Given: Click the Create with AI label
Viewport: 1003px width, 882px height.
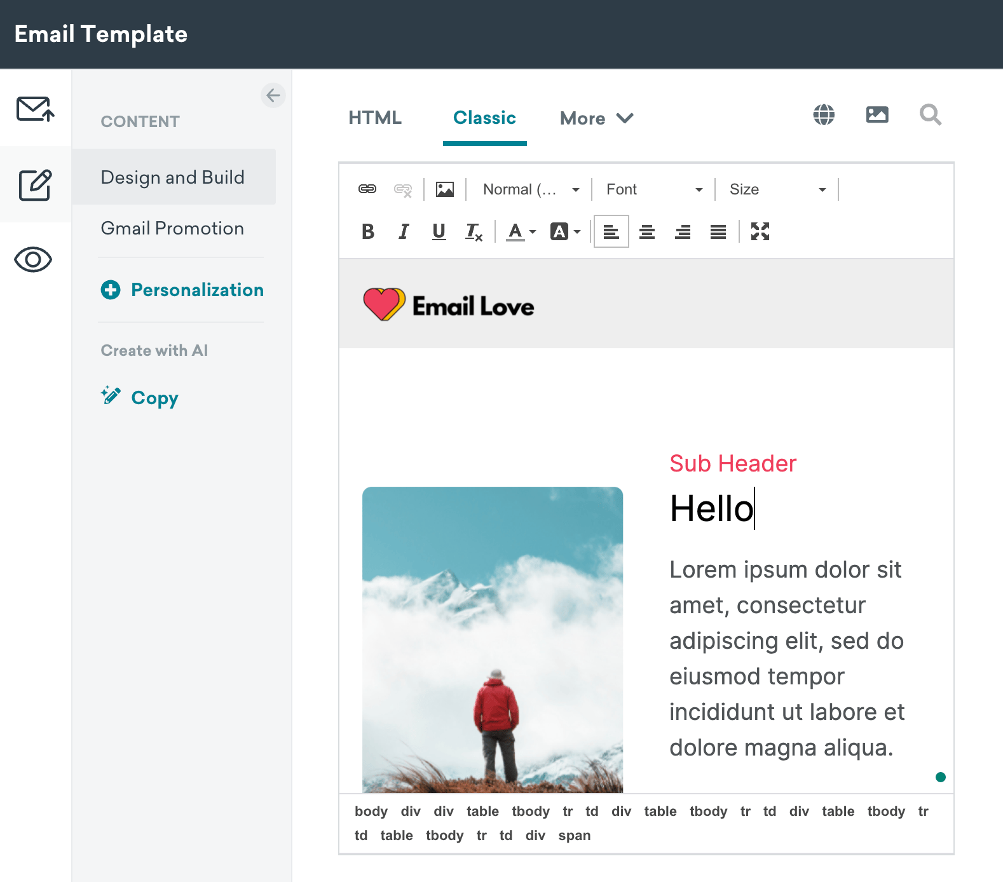Looking at the screenshot, I should point(154,350).
